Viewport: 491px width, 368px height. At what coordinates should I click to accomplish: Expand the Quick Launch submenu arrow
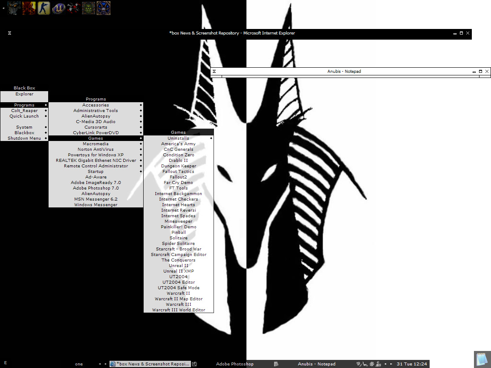pos(46,116)
